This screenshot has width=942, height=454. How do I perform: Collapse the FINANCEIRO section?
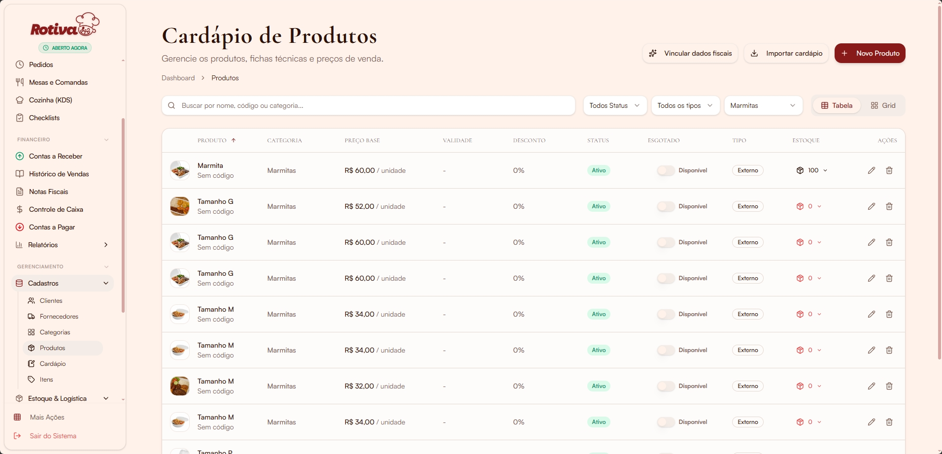[106, 139]
